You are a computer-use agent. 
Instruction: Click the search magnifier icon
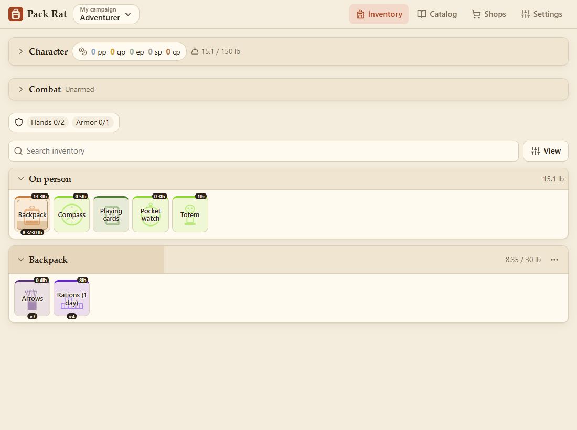pos(18,151)
